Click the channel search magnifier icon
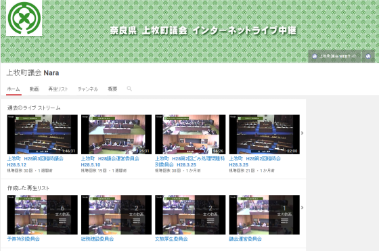 tap(129, 89)
